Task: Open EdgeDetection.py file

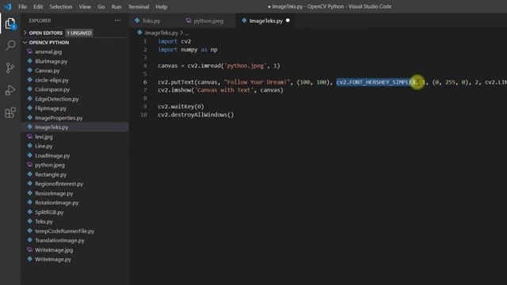Action: point(56,99)
